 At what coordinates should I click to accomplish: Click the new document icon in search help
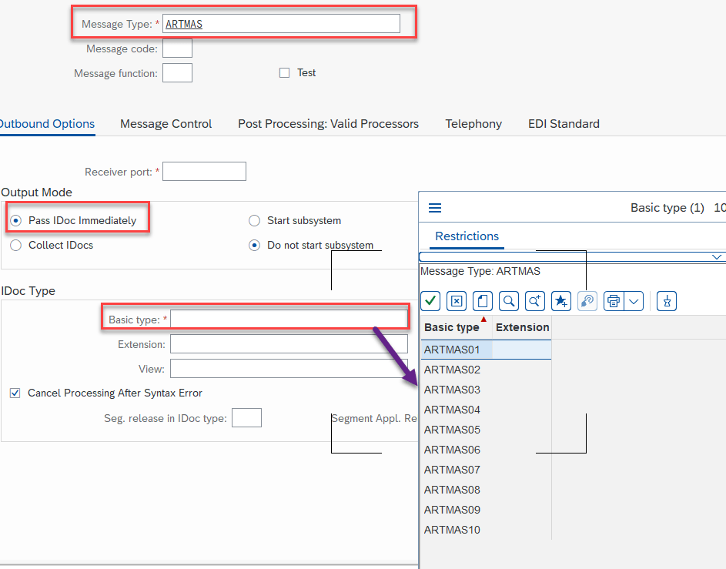(x=482, y=301)
